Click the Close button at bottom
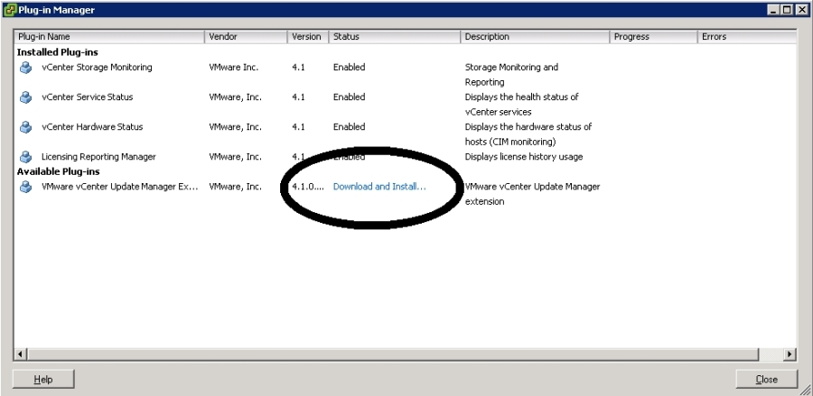Viewport: 813px width, 396px height. pyautogui.click(x=766, y=379)
